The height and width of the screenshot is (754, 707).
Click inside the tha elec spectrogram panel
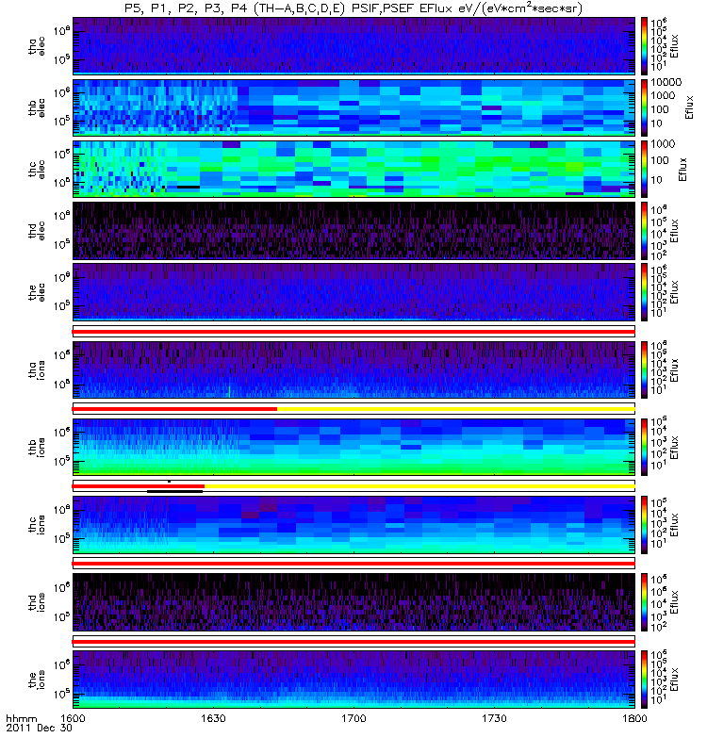click(353, 45)
